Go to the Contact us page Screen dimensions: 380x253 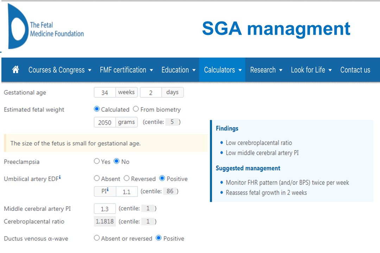click(355, 70)
